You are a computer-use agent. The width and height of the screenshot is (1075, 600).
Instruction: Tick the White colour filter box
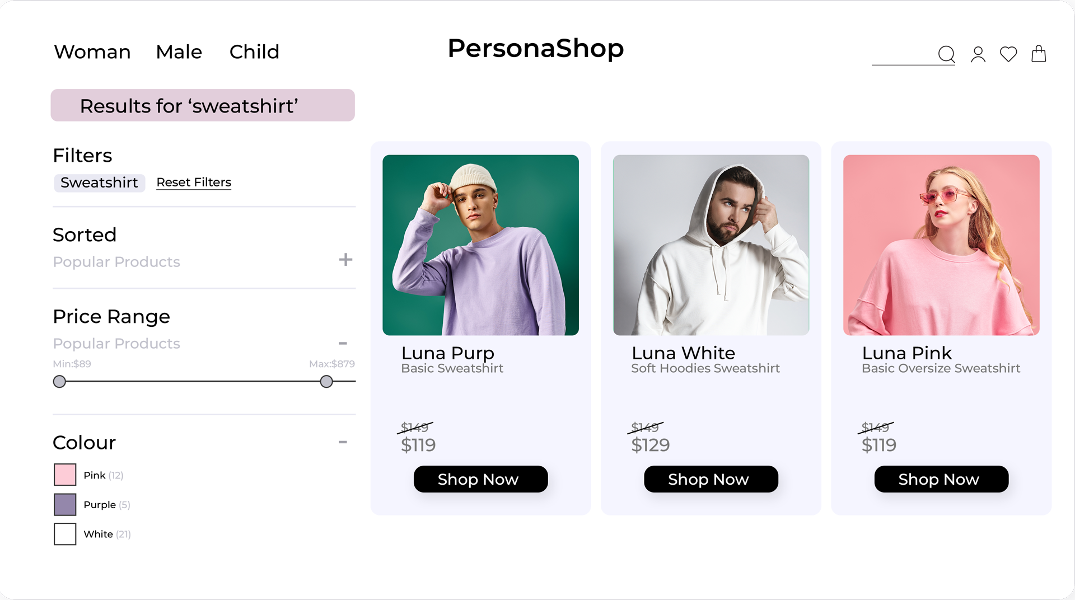pos(65,534)
